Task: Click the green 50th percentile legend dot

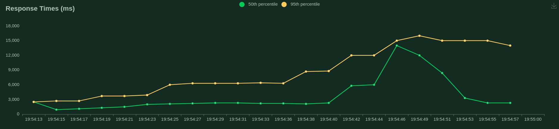Action: (x=242, y=4)
